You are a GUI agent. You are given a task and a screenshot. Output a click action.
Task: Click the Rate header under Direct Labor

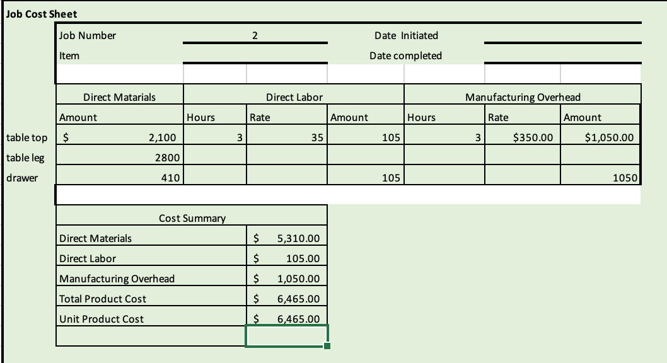pyautogui.click(x=287, y=114)
